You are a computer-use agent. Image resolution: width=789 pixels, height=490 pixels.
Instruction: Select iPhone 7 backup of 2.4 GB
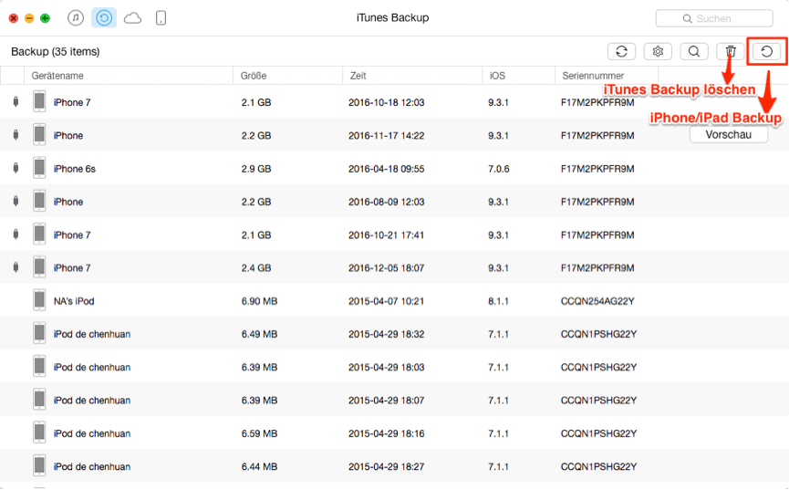point(394,268)
